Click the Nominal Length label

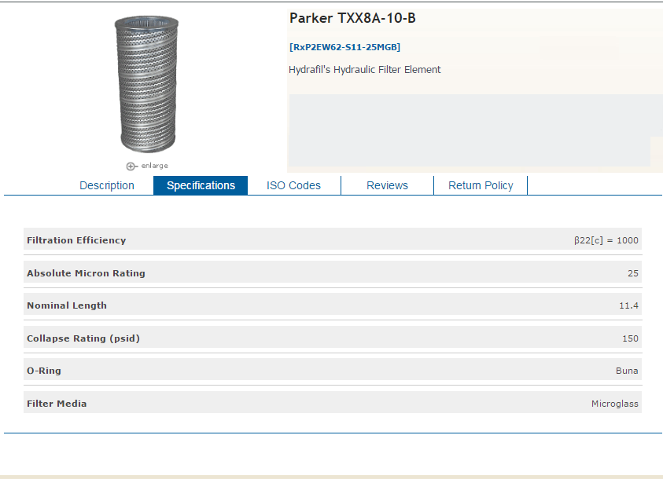(x=67, y=305)
